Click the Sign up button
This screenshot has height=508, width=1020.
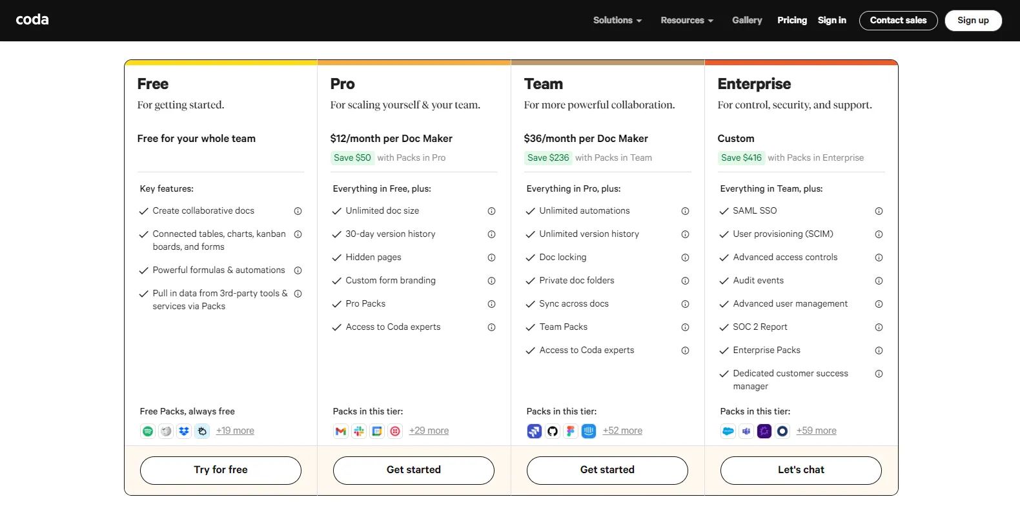pos(973,21)
